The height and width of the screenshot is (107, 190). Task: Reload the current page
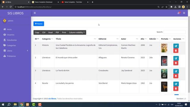click(x=11, y=7)
